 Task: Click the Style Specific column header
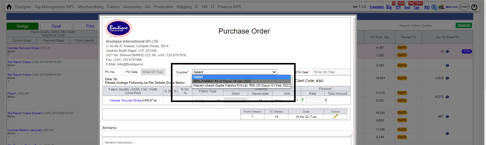[85, 41]
